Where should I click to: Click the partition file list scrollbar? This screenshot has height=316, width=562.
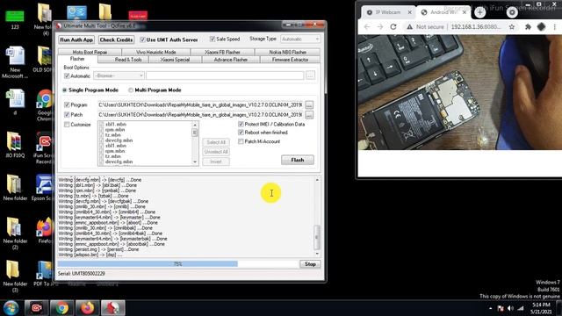pos(195,143)
